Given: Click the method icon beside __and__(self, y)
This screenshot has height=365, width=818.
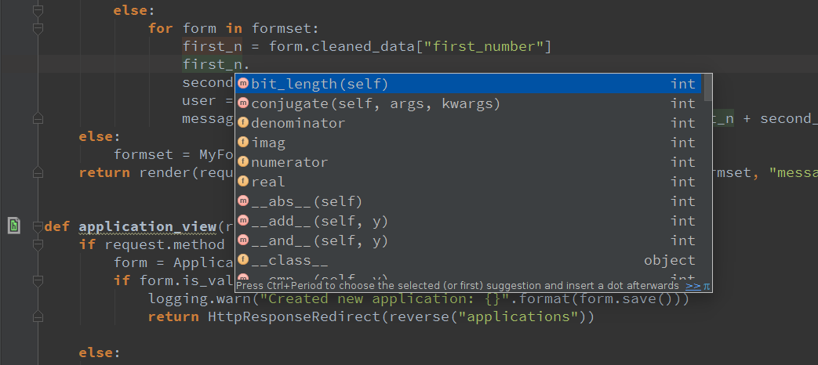Looking at the screenshot, I should pyautogui.click(x=243, y=240).
